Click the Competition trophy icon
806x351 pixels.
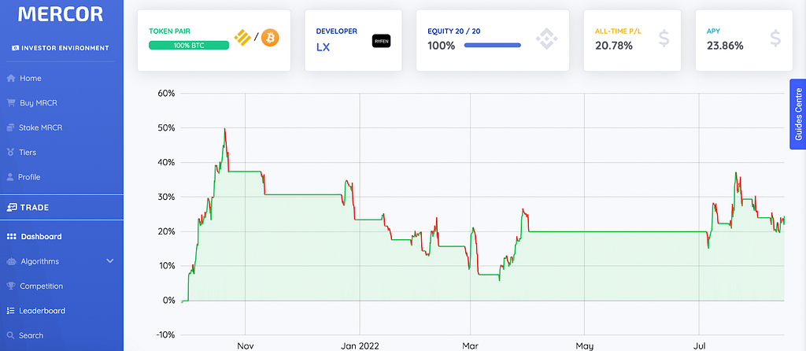click(x=11, y=286)
